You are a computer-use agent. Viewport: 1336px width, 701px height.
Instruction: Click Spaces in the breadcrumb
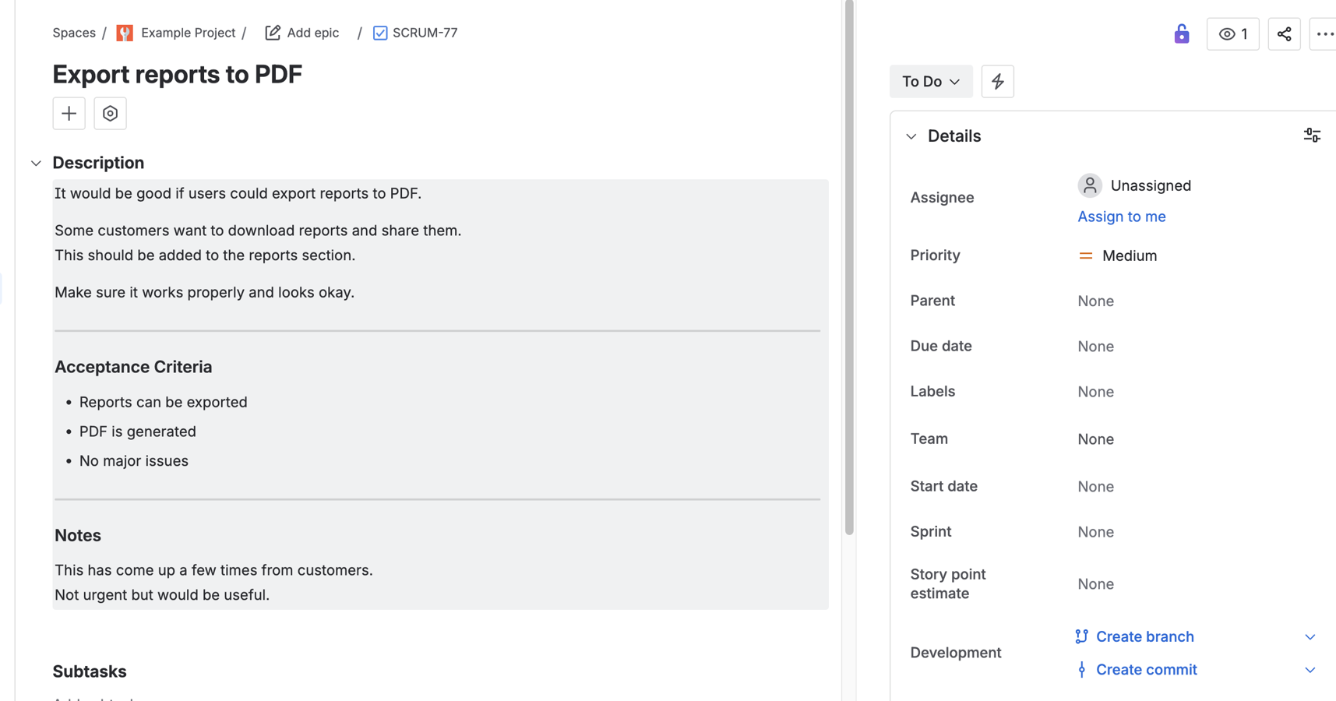tap(73, 33)
